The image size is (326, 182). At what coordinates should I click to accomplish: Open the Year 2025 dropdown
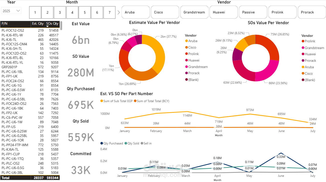pos(11,11)
